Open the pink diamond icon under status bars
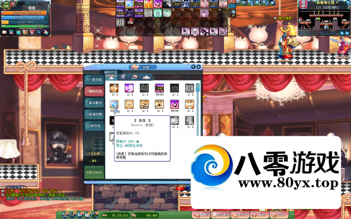Image resolution: width=351 pixels, height=219 pixels. click(32, 32)
